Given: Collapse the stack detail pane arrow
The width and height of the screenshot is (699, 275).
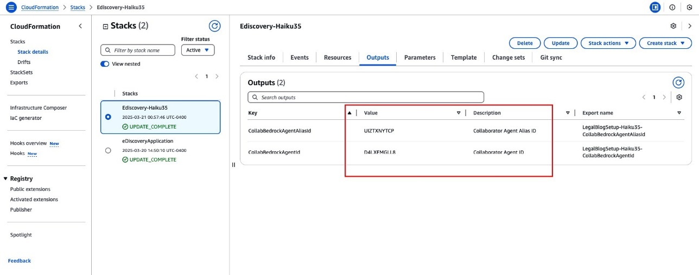Looking at the screenshot, I should coord(690,26).
